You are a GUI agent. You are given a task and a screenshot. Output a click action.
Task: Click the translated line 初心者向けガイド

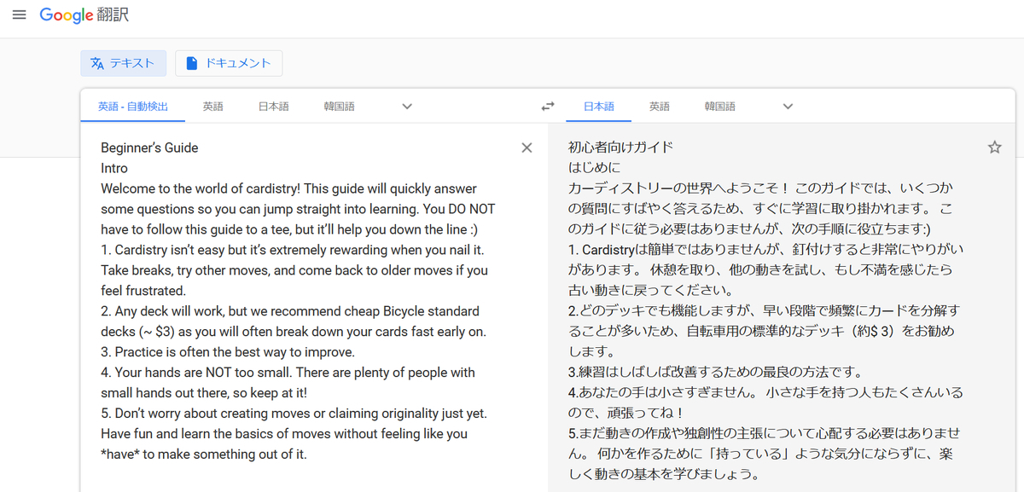620,148
